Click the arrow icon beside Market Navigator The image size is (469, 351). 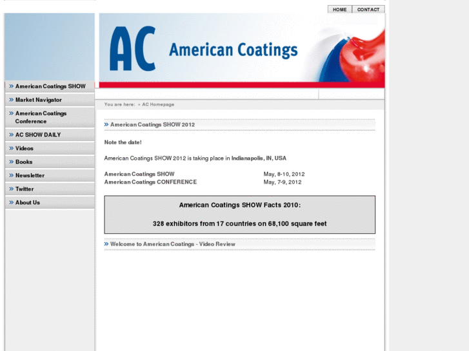coord(12,100)
